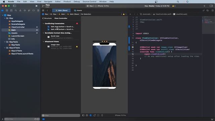This screenshot has width=215, height=121.
Task: Open the Navigate menu
Action: (48, 1)
